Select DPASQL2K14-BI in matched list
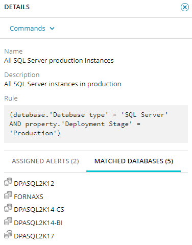The image size is (192, 245). click(38, 223)
